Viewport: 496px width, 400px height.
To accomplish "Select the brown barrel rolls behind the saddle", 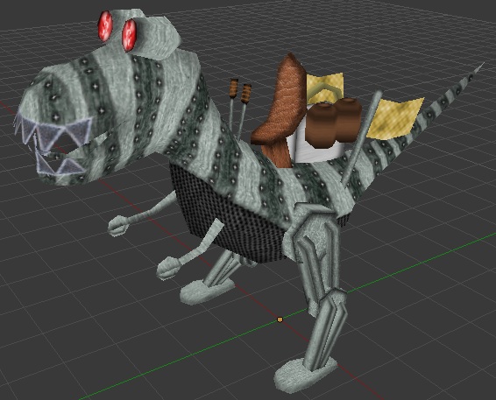I will (x=333, y=123).
